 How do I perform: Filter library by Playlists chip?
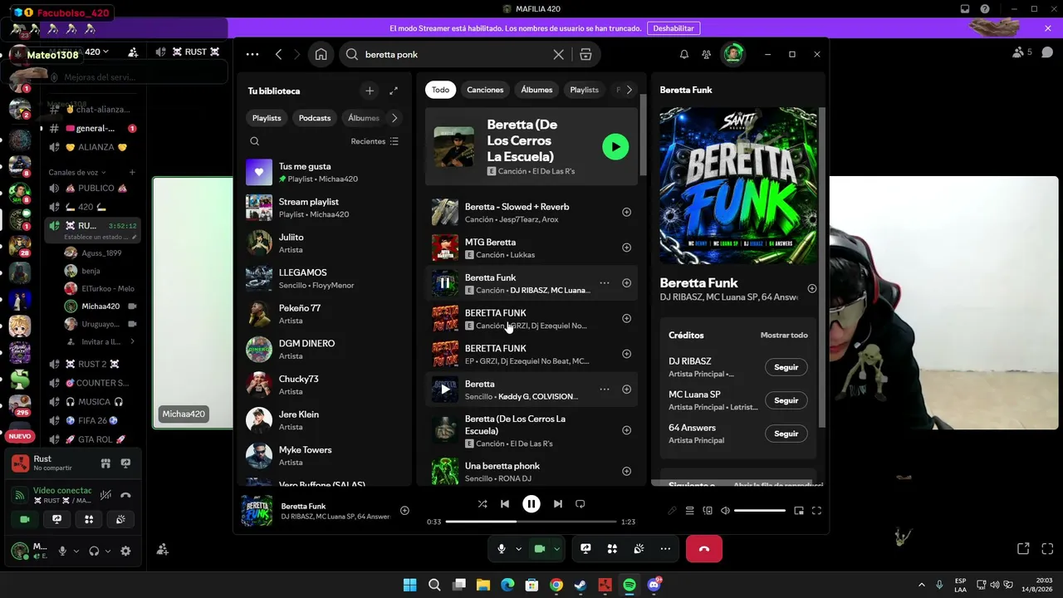[x=267, y=118]
